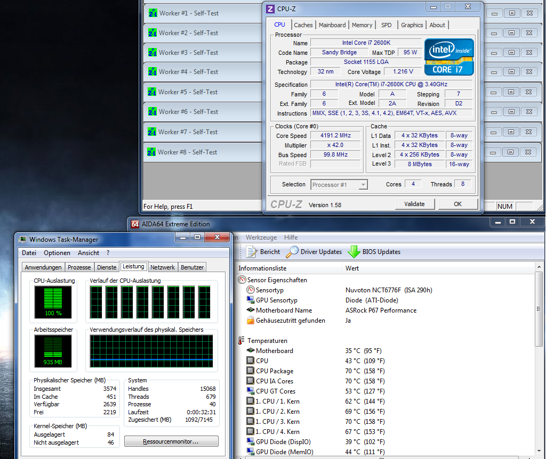546x459 pixels.
Task: Click the Worker #6 Self-Test window icon
Action: pos(152,112)
